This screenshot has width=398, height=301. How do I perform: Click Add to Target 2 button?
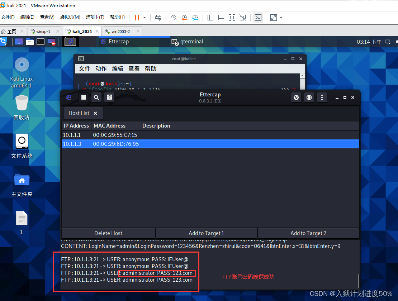pyautogui.click(x=308, y=233)
